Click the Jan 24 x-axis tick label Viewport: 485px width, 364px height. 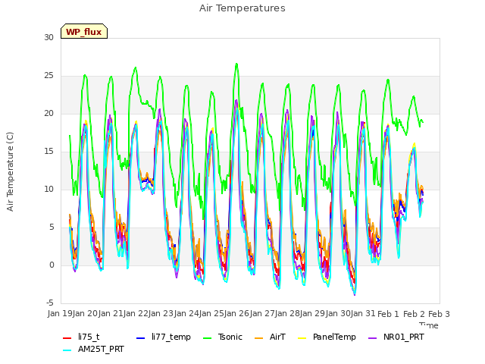pyautogui.click(x=186, y=313)
